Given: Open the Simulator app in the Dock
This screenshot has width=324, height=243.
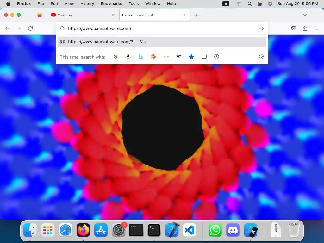Looking at the screenshot, I should 251,230.
